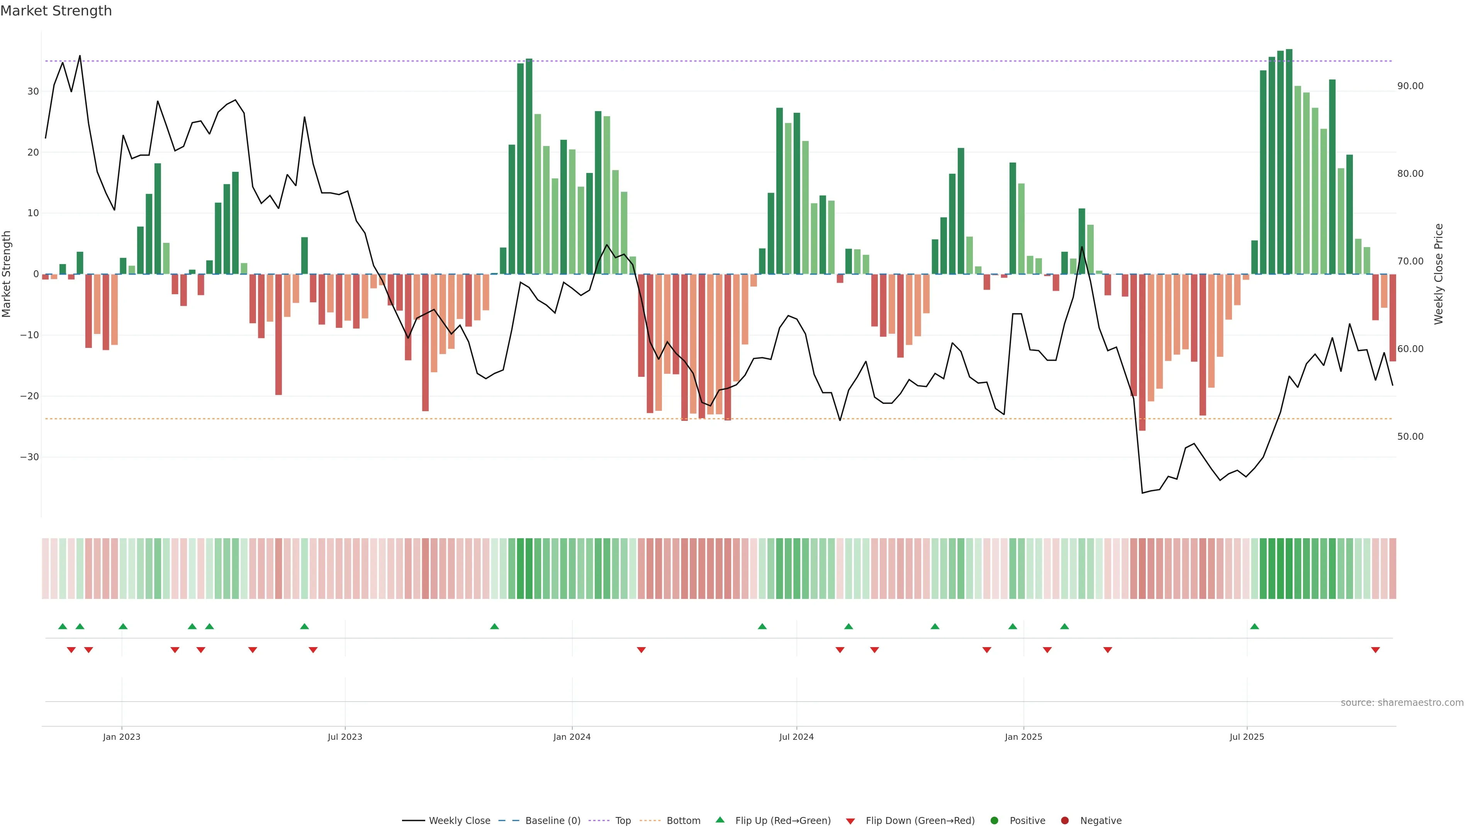This screenshot has width=1483, height=834.
Task: Click the 90.00 right-axis price tick
Action: [x=1410, y=86]
